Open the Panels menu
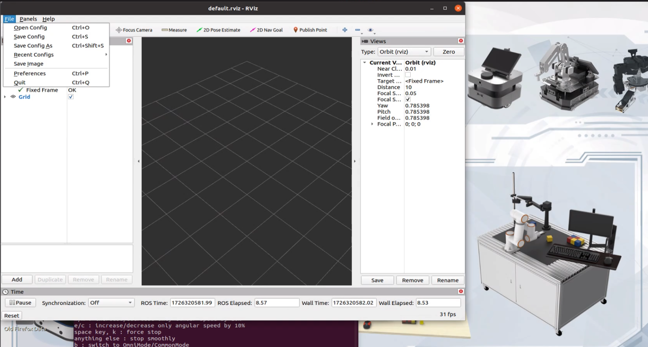The image size is (648, 347). 28,19
